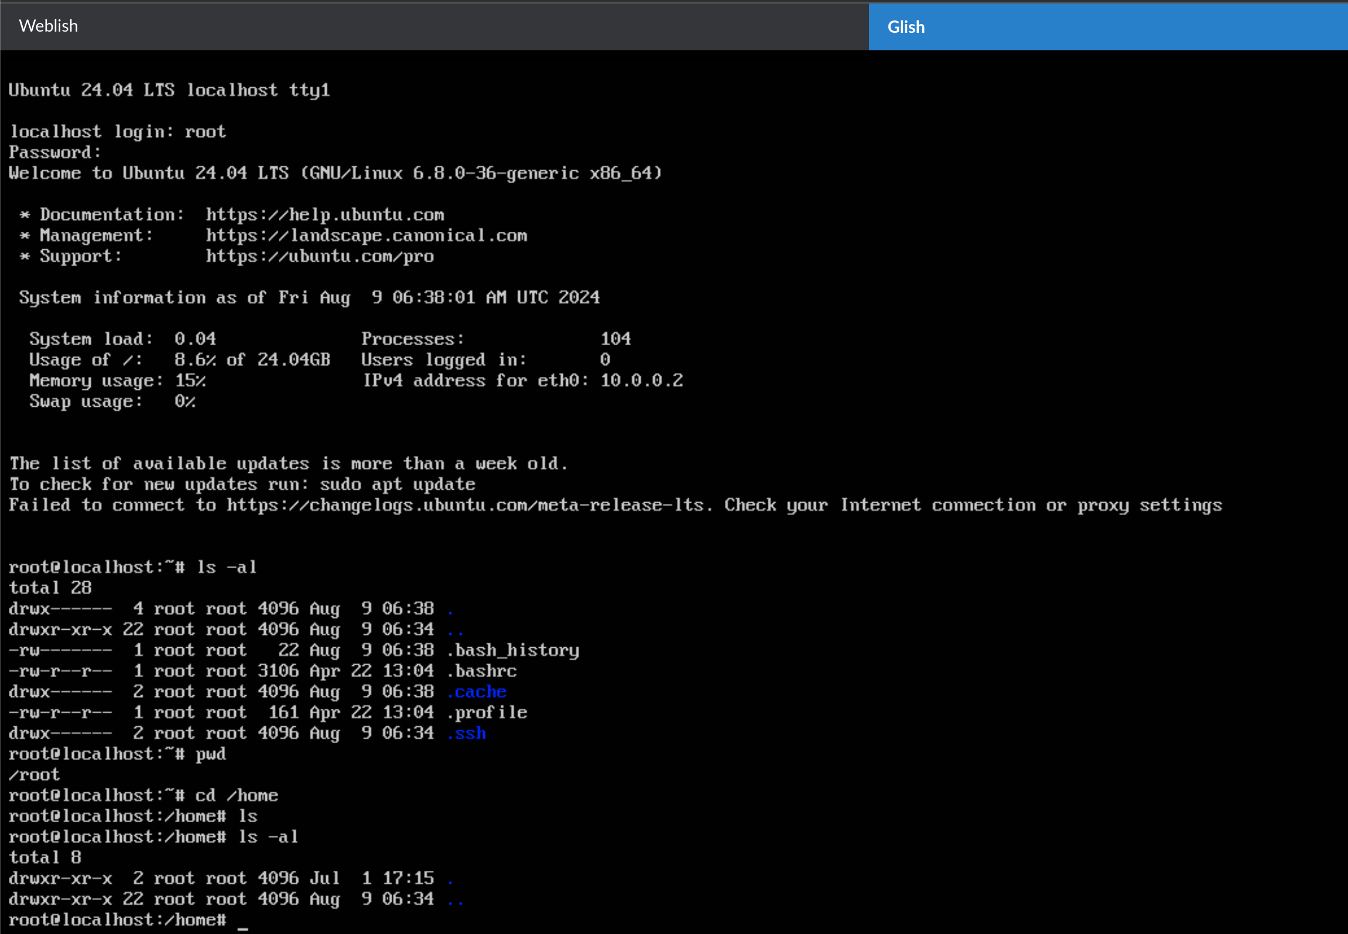Click the changelogs.ubuntu.com meta-release URL
Viewport: 1348px width, 934px height.
pos(465,505)
